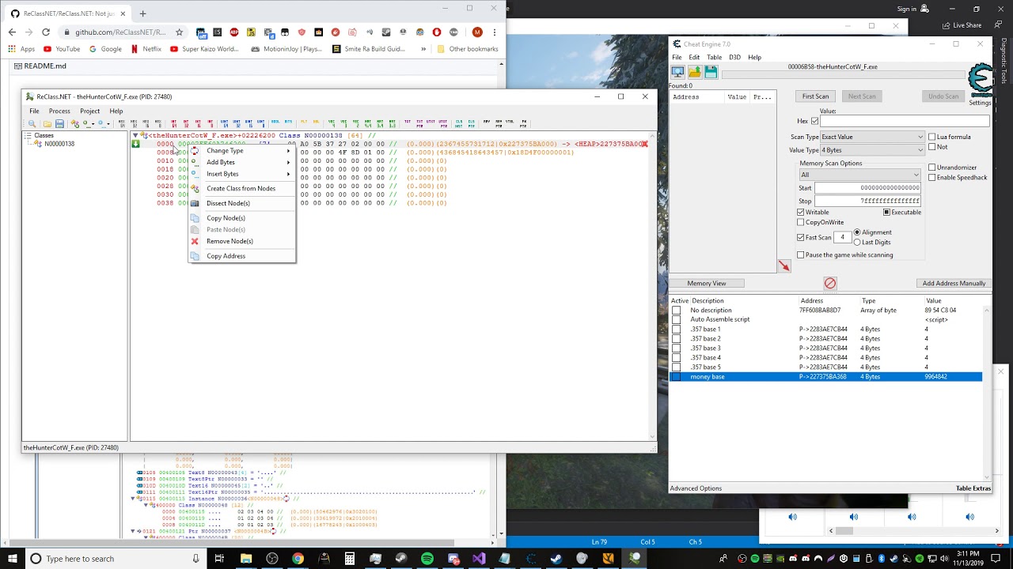Click Chrome profile avatar M
The height and width of the screenshot is (569, 1013).
(477, 32)
